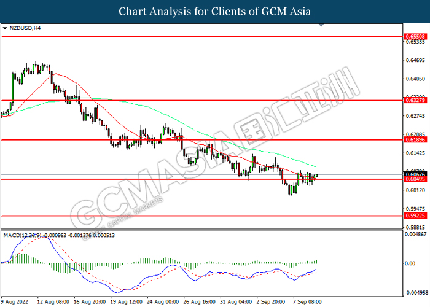
Task: Select the 0.61896 price level label
Action: point(415,140)
